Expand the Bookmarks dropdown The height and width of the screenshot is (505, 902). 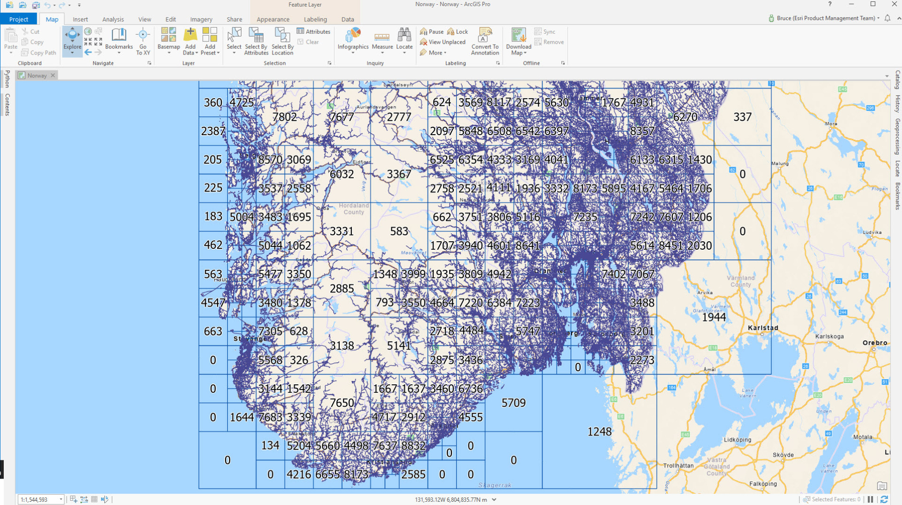pos(119,53)
